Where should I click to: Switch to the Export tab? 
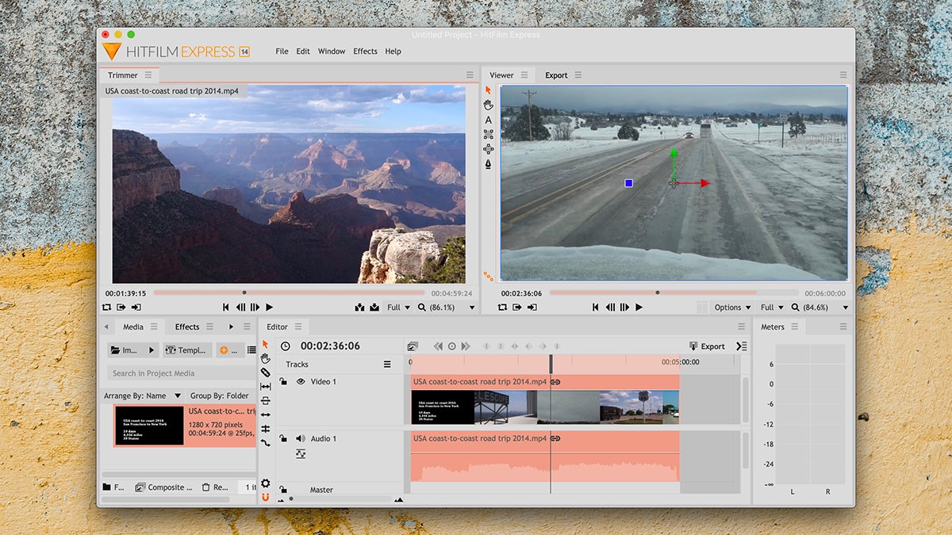click(556, 75)
